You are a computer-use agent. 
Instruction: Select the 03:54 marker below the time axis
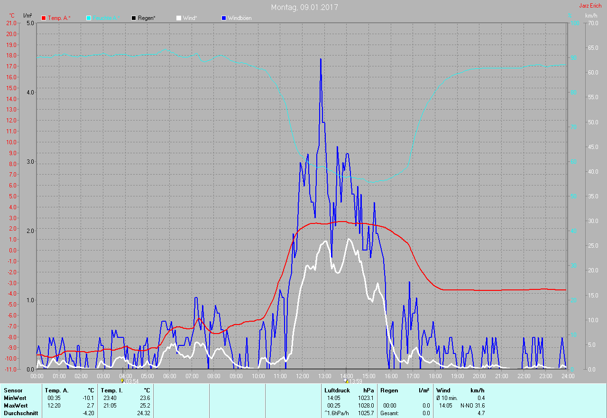pyautogui.click(x=129, y=381)
